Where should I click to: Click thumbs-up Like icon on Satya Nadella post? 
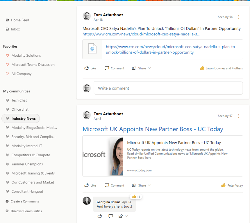(87, 68)
